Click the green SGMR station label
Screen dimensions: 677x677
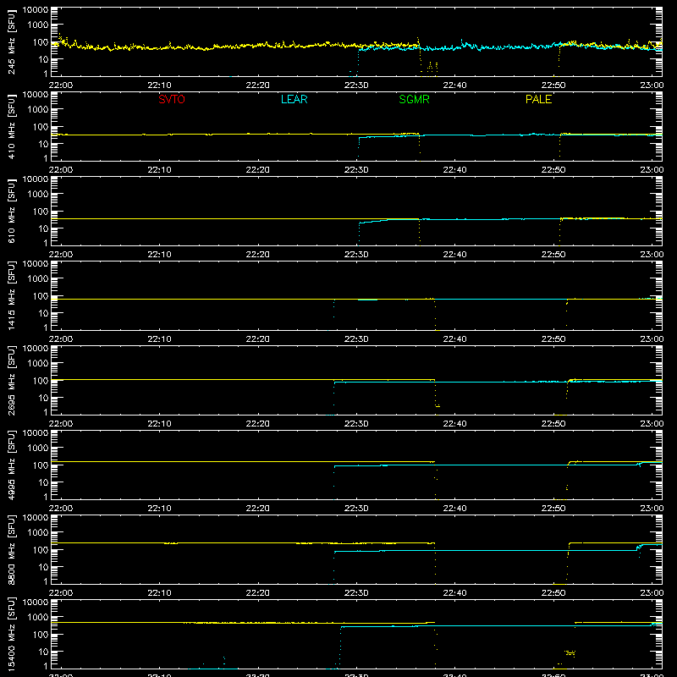coord(414,99)
